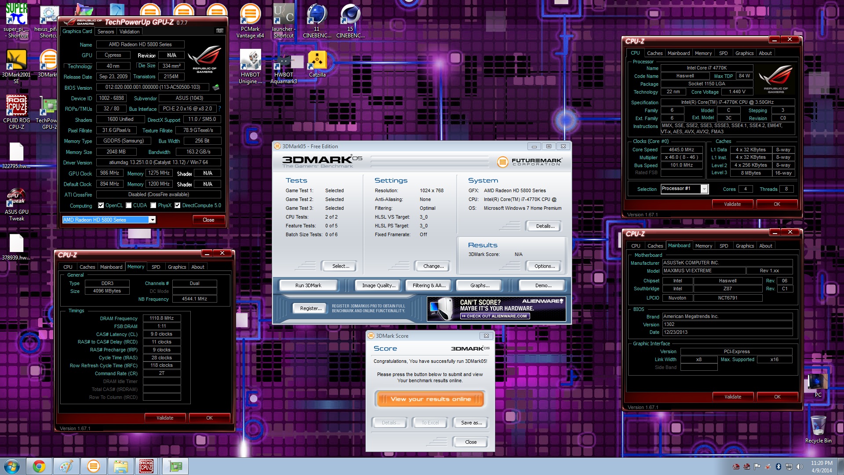Open the 3DMark2001 SE desktop icon

coord(17,66)
